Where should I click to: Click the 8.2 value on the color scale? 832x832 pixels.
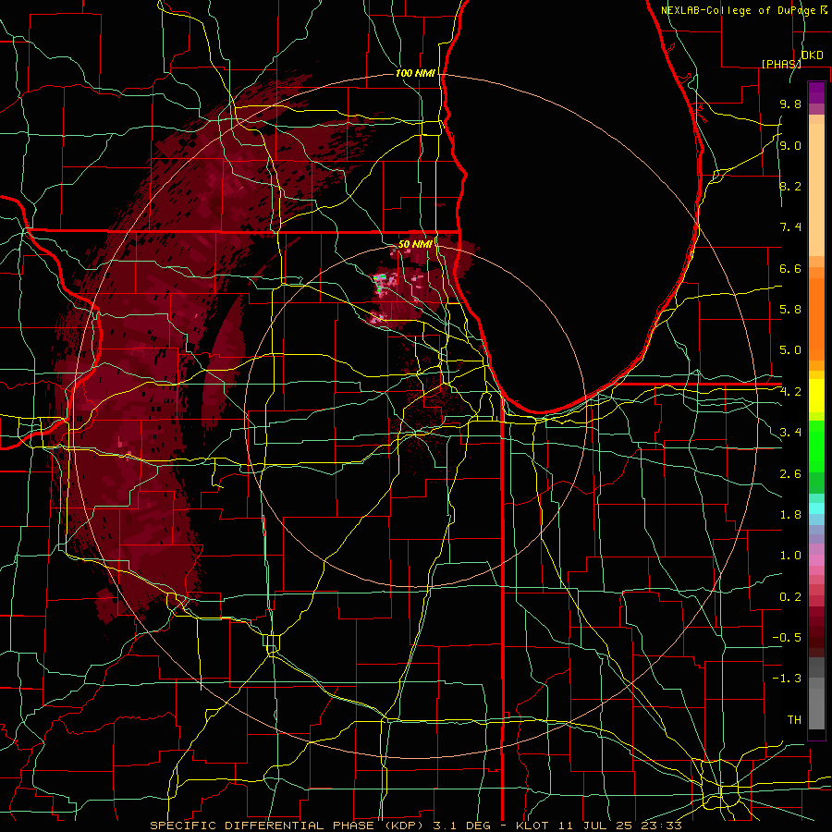coord(790,186)
